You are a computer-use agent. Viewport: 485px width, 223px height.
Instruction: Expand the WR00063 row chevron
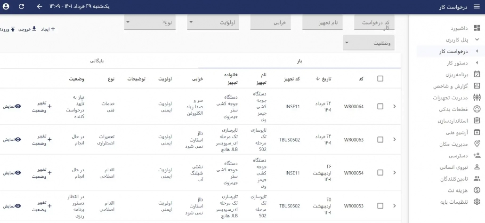tap(395, 140)
